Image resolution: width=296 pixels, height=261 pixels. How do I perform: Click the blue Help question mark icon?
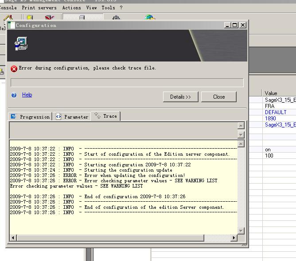tap(14, 95)
